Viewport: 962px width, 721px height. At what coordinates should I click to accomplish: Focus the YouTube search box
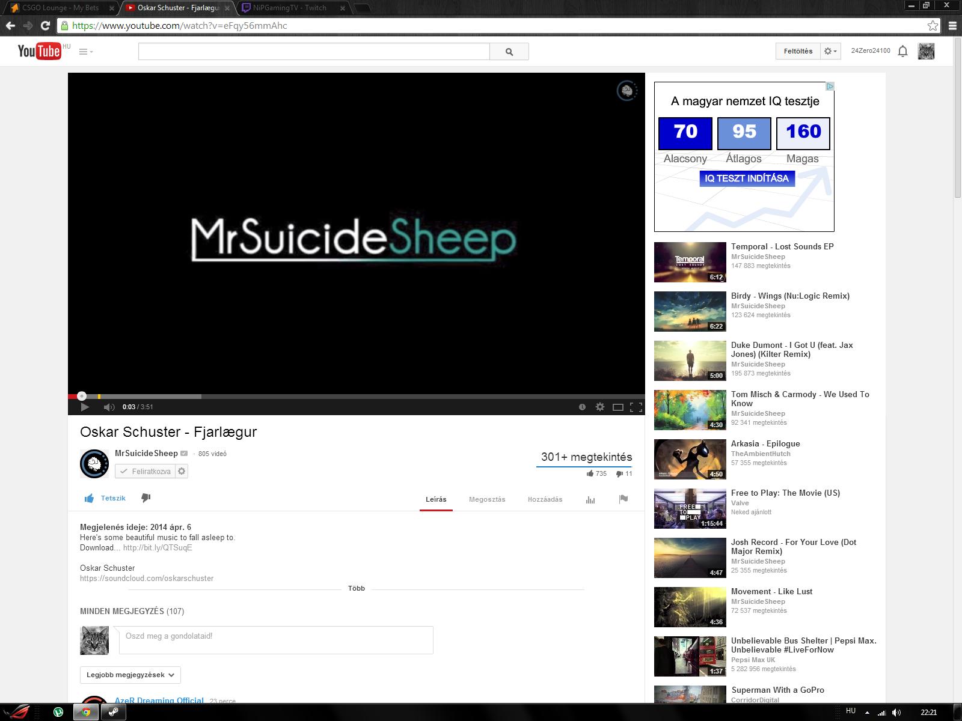(x=314, y=52)
